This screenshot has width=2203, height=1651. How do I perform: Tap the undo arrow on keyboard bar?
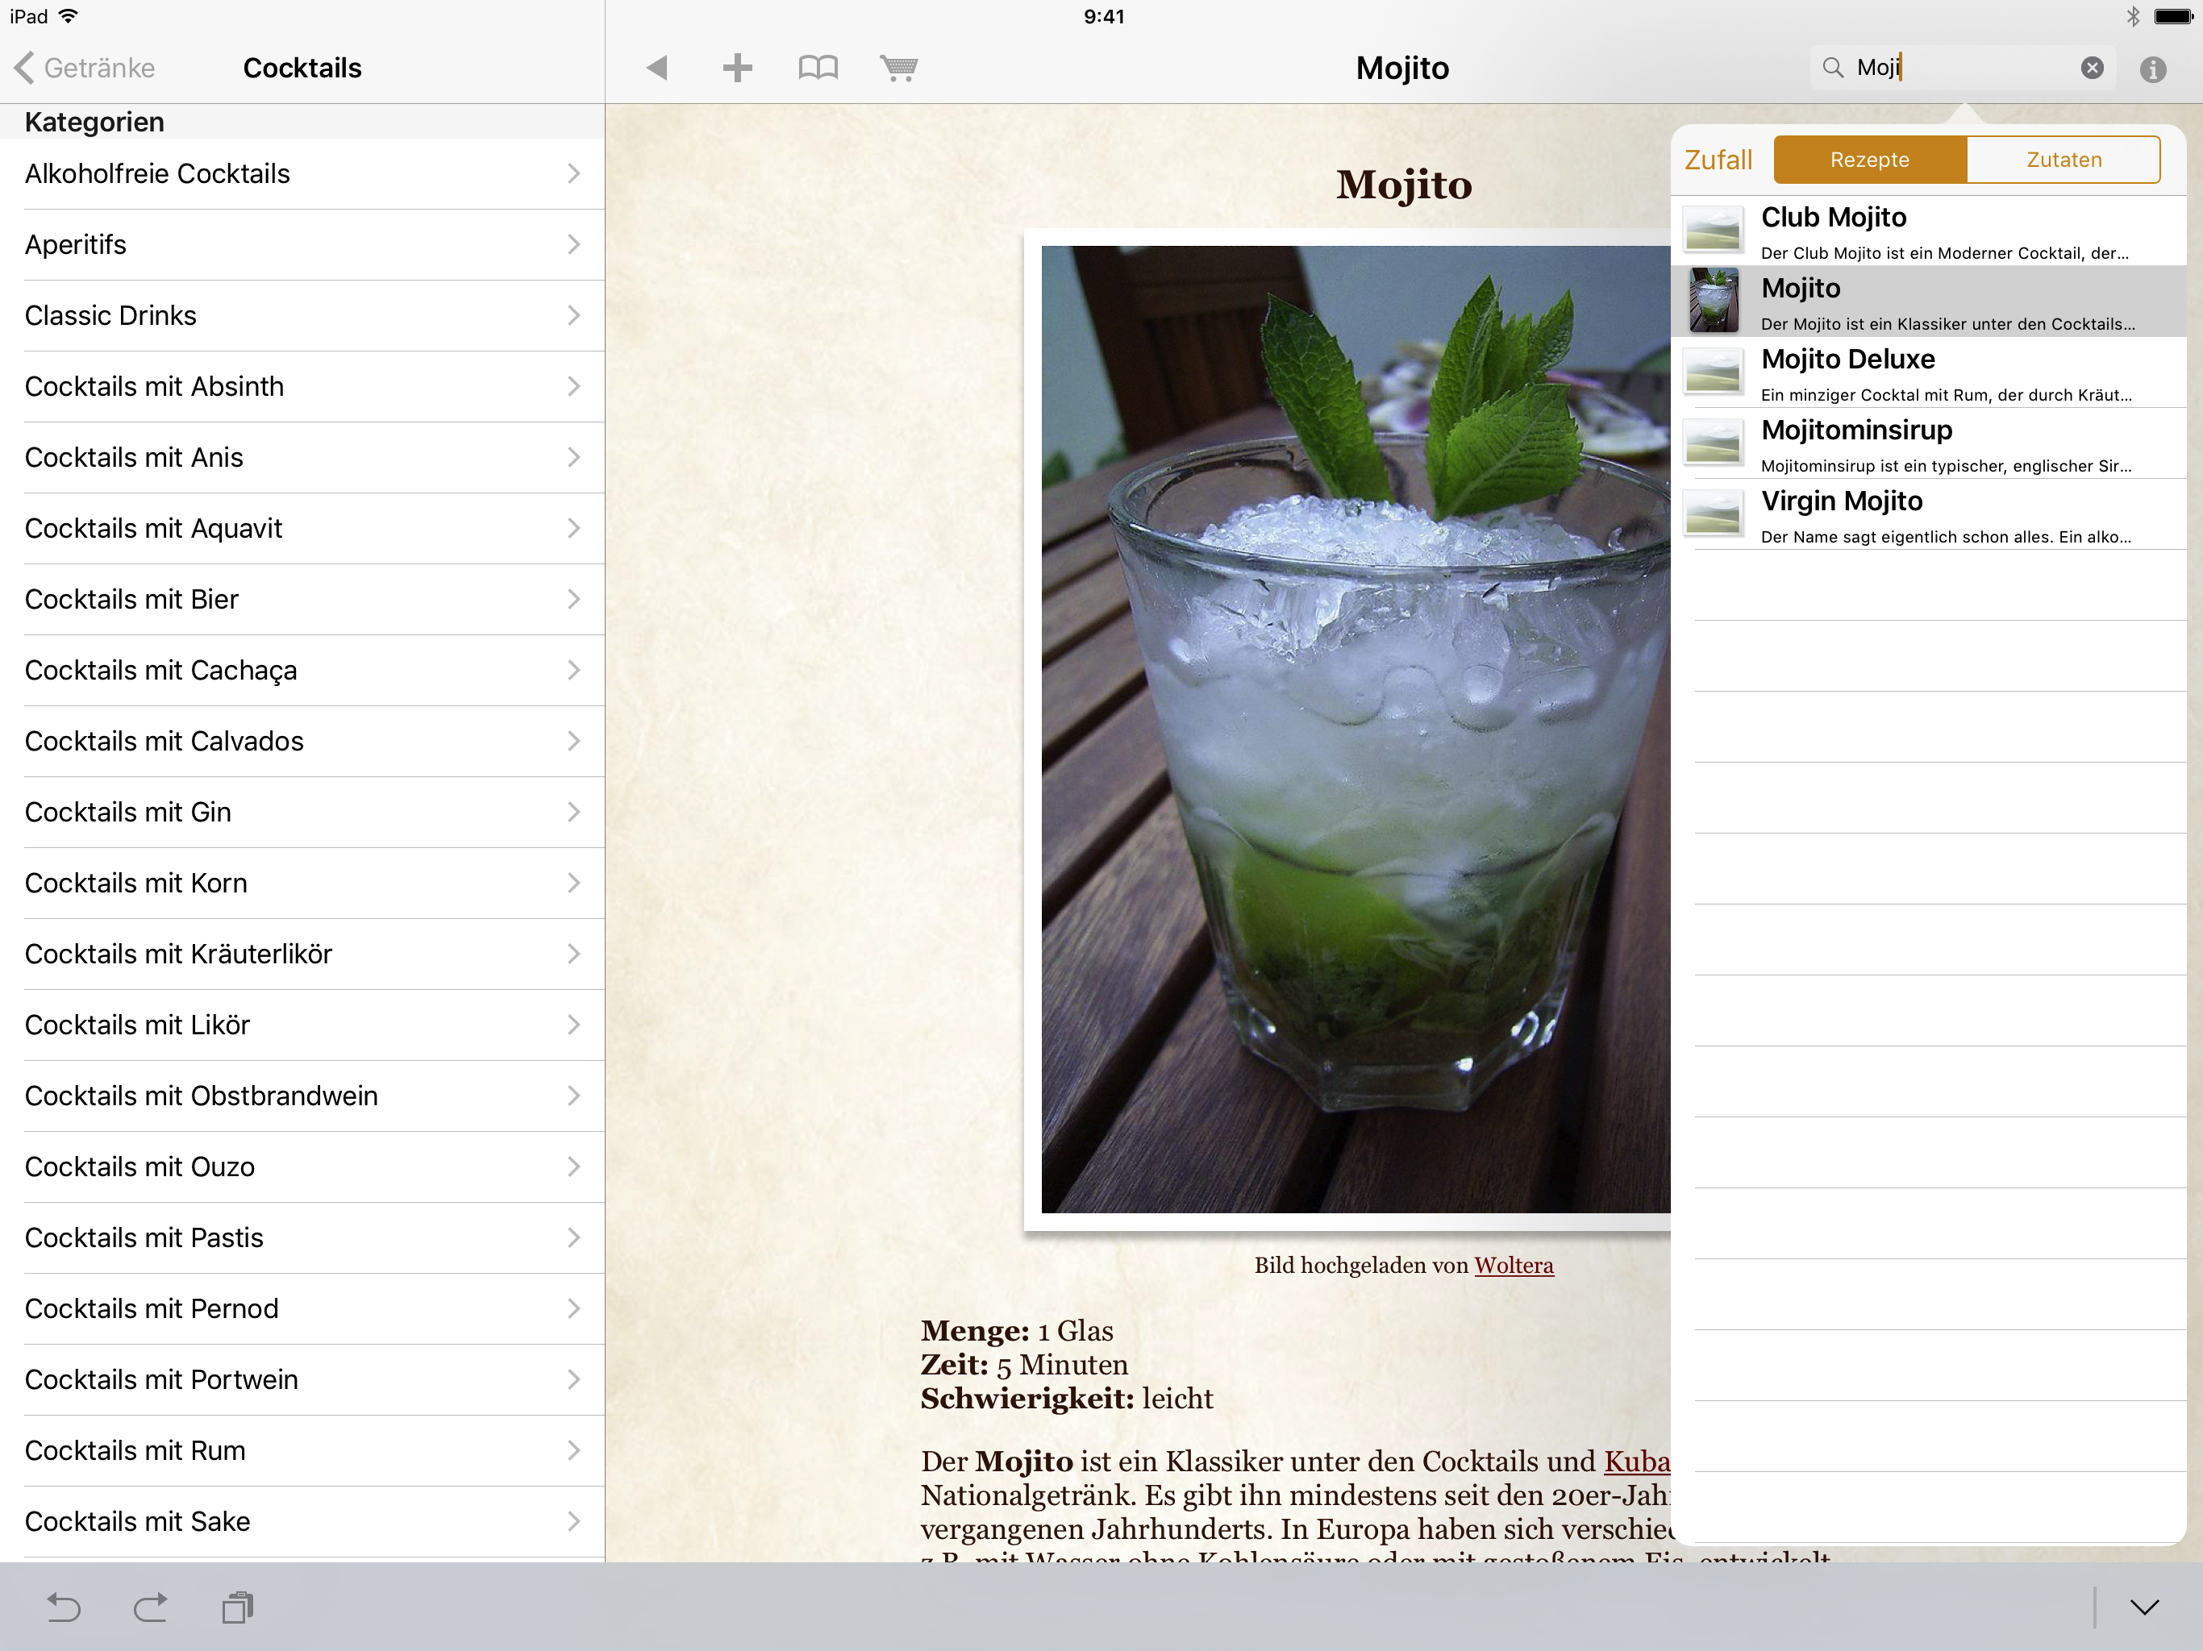[x=64, y=1607]
